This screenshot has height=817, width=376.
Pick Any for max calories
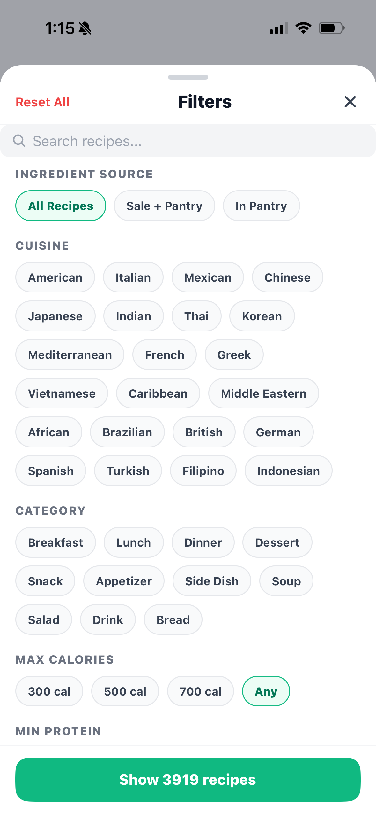(266, 691)
